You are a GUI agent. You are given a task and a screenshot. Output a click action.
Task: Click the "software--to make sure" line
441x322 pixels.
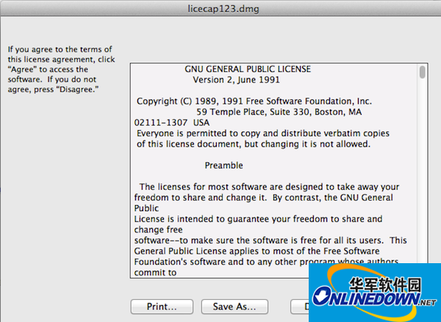pyautogui.click(x=270, y=240)
